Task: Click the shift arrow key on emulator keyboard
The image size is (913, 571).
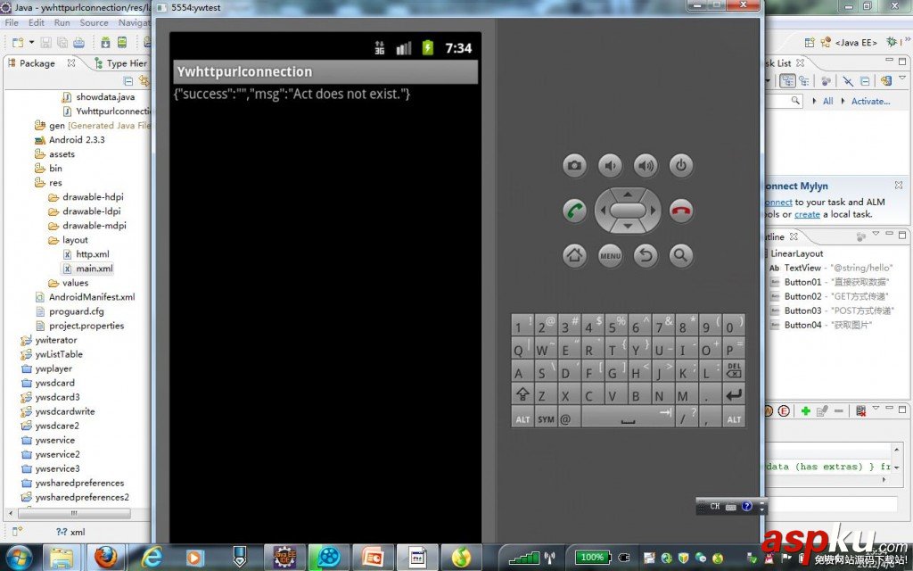Action: [x=522, y=394]
